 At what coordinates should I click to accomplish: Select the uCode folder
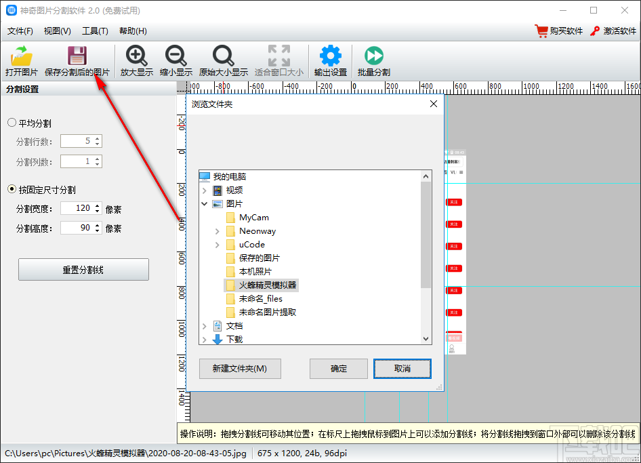point(252,244)
